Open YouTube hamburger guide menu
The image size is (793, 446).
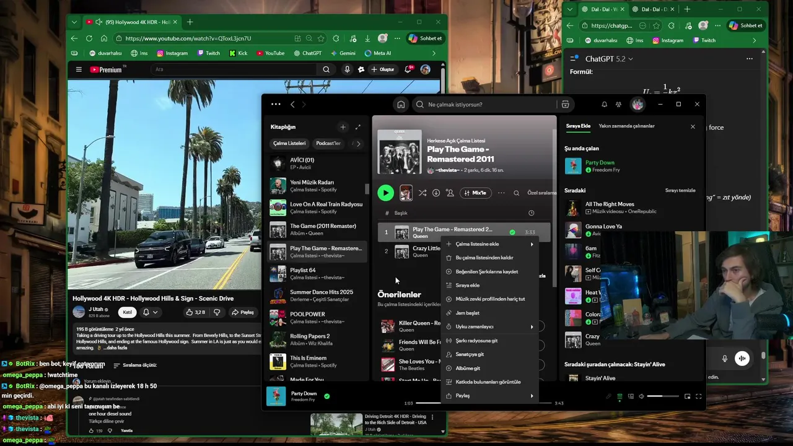79,69
